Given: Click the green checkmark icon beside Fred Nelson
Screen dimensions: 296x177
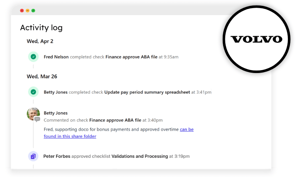Looking at the screenshot, I should [x=33, y=57].
